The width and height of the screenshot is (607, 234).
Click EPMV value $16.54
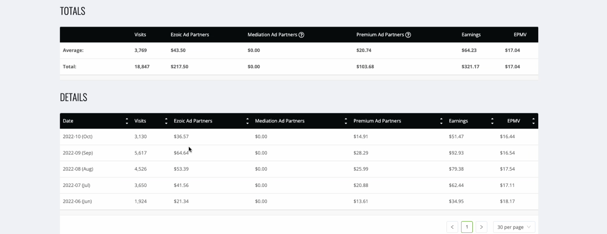click(507, 153)
